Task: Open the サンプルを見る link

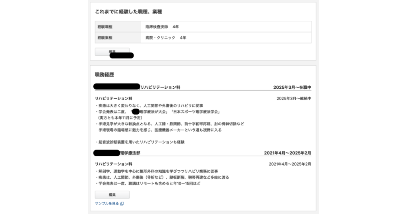Action: [107, 204]
